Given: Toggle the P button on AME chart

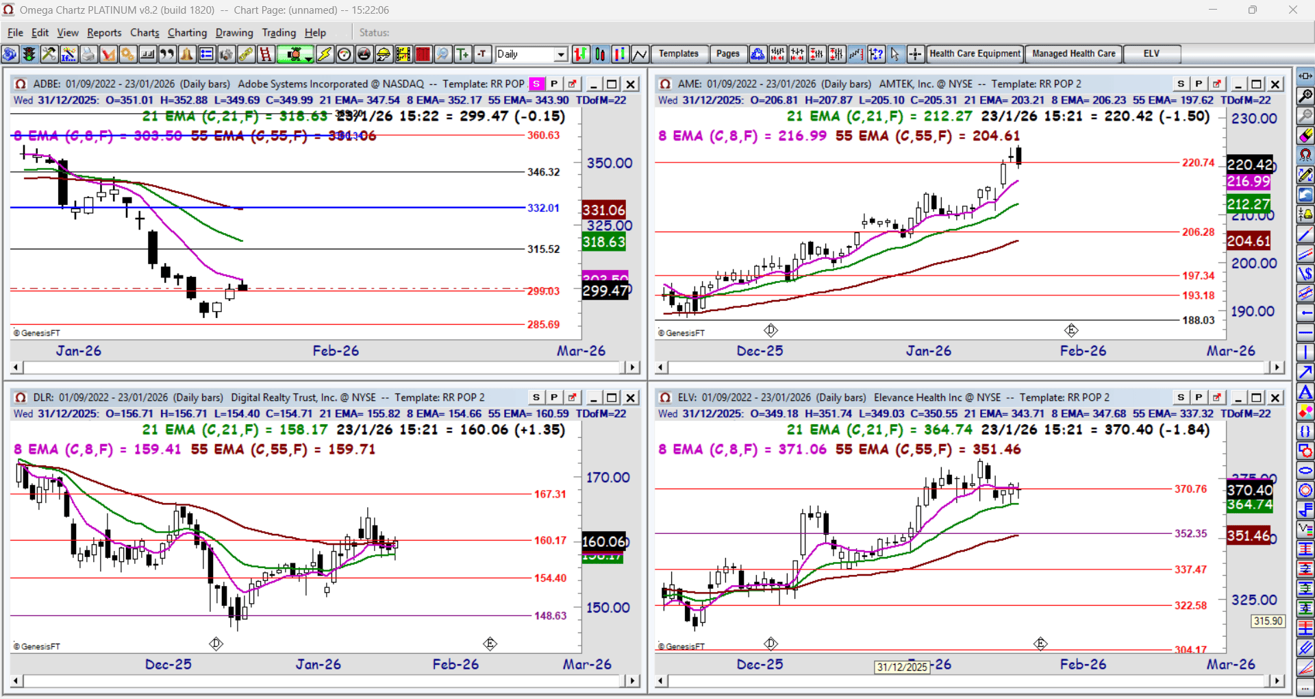Looking at the screenshot, I should click(1199, 84).
